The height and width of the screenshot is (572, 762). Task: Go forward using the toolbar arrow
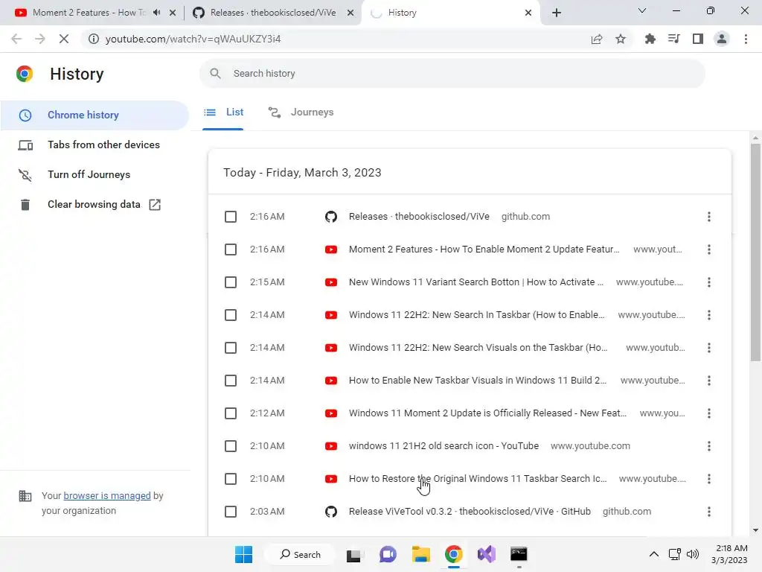(40, 39)
